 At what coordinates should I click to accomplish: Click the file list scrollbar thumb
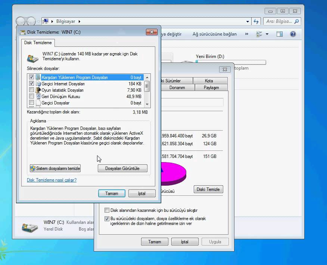click(x=147, y=86)
